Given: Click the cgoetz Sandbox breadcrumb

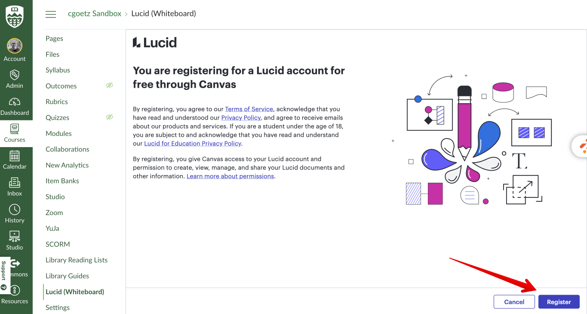Looking at the screenshot, I should [x=95, y=14].
